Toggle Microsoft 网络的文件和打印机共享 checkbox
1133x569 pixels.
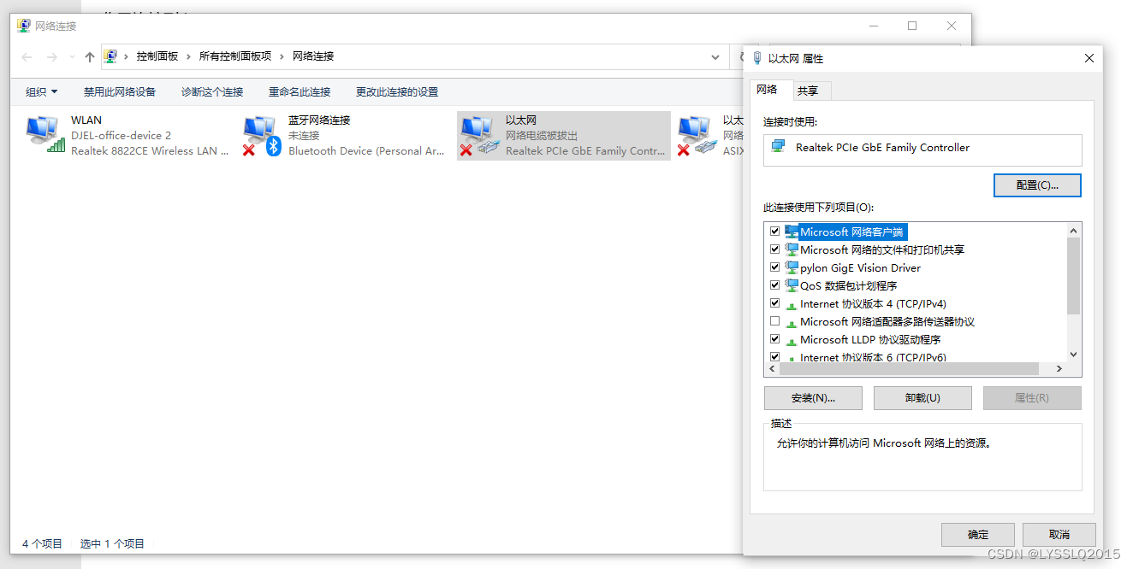click(775, 249)
